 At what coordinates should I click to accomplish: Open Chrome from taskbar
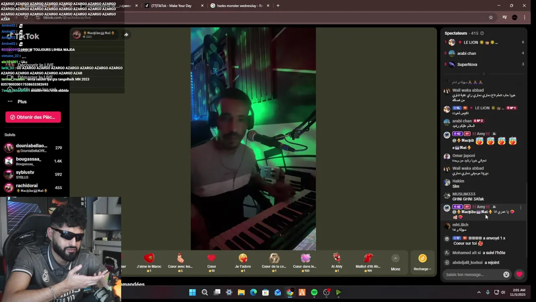(290, 292)
